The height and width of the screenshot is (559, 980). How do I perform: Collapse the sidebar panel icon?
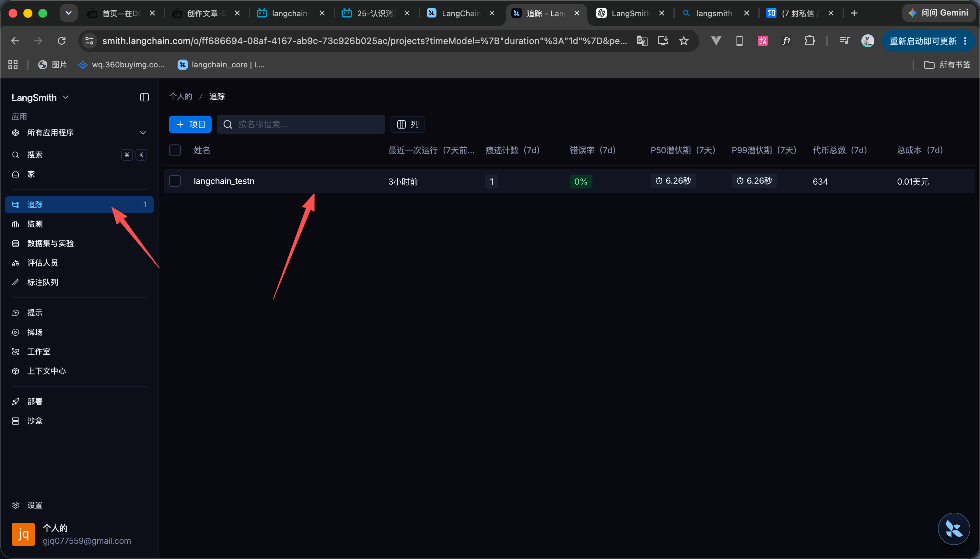coord(145,97)
